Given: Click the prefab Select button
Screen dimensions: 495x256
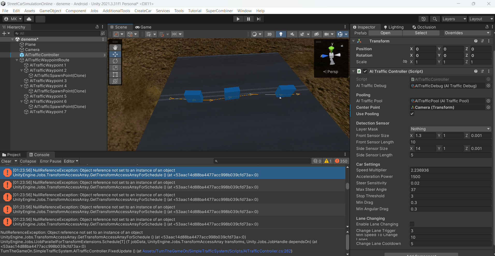Looking at the screenshot, I should (x=421, y=33).
